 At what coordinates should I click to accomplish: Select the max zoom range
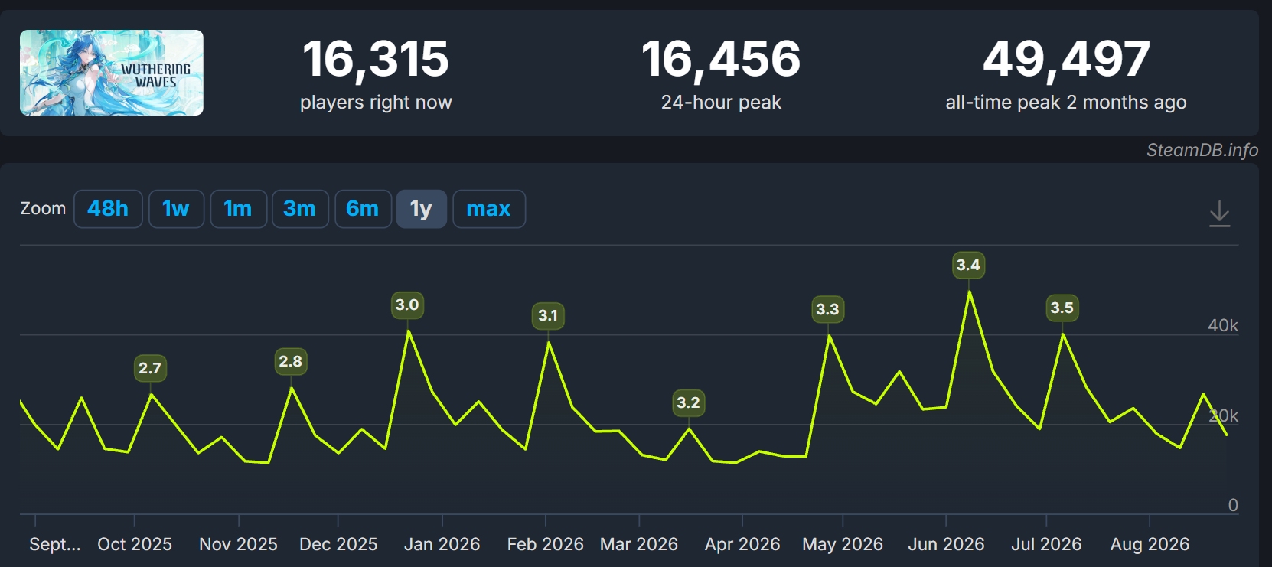click(x=489, y=209)
